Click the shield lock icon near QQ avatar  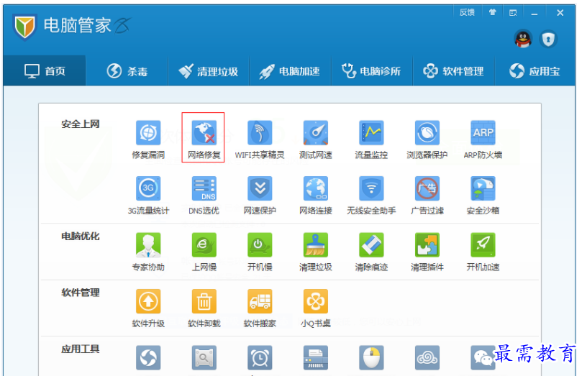548,39
